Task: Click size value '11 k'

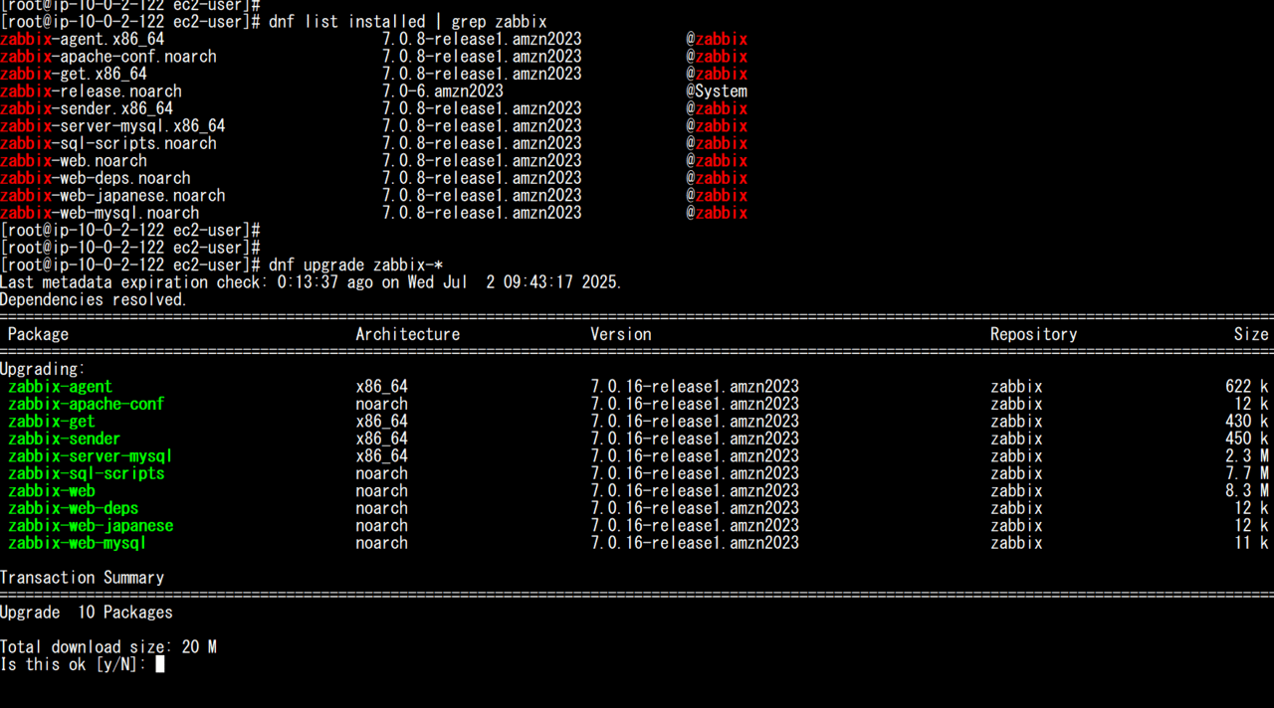Action: (1251, 543)
